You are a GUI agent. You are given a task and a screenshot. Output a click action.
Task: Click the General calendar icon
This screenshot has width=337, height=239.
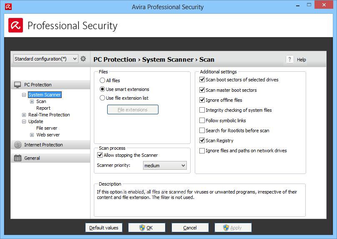click(18, 158)
